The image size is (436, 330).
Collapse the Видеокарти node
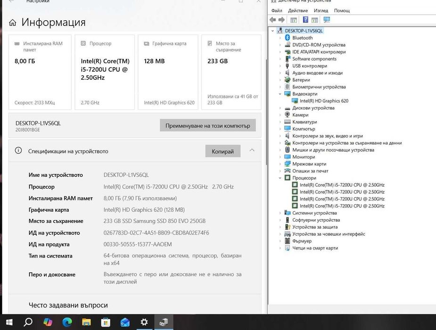point(280,94)
